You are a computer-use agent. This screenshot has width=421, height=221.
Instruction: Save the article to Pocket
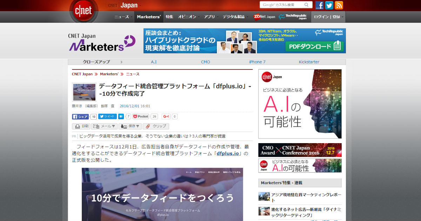(x=141, y=116)
